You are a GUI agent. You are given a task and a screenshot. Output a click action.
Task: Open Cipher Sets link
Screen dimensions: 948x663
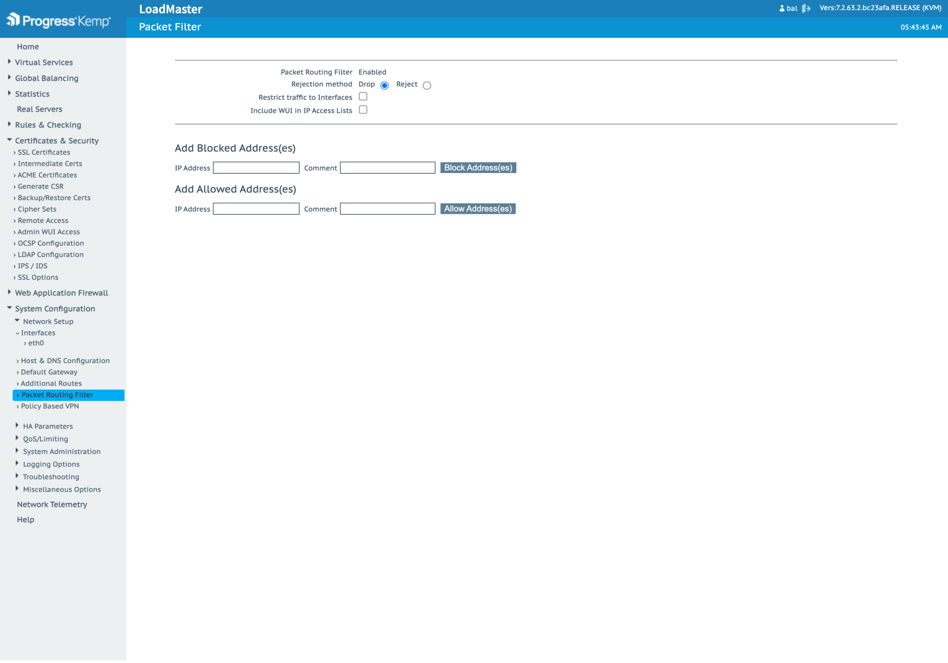click(x=37, y=209)
